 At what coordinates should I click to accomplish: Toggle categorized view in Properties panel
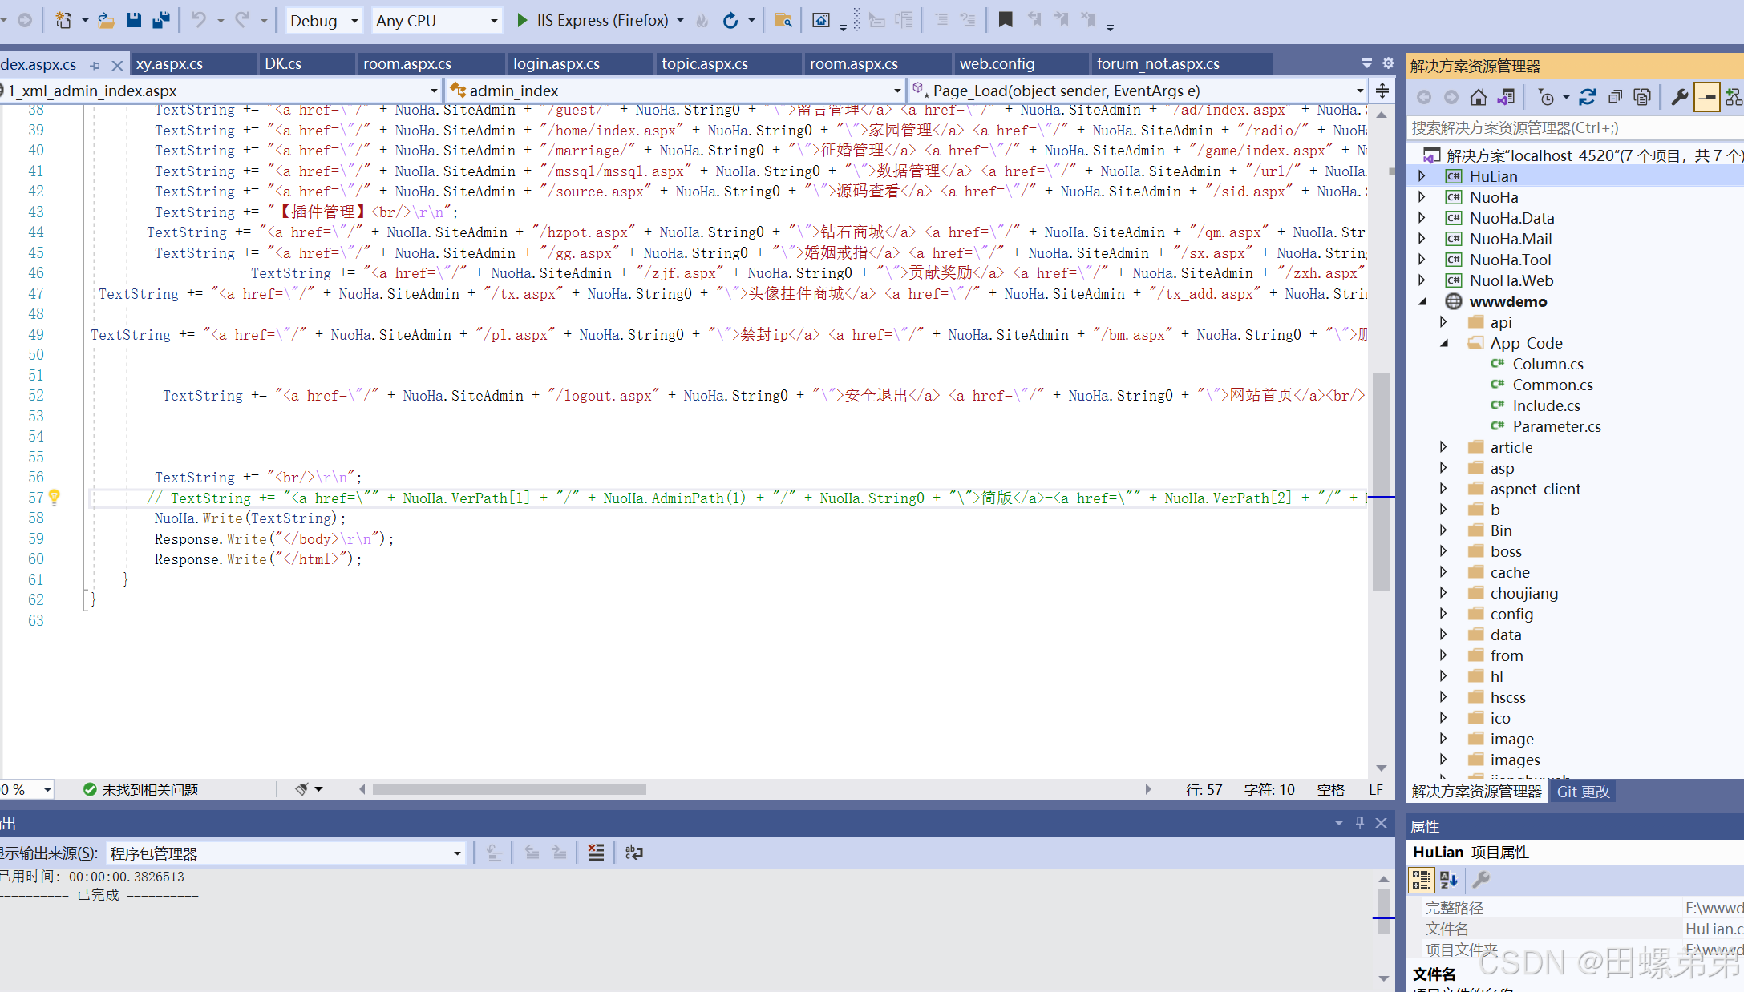(1422, 879)
